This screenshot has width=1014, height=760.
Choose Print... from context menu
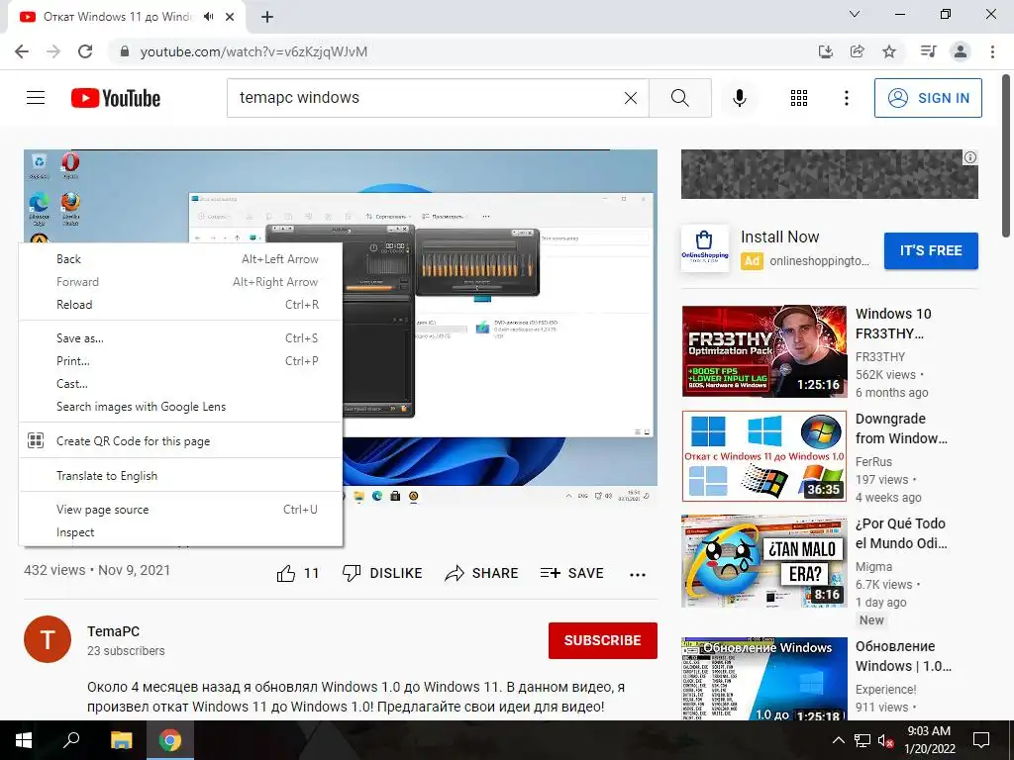(180, 360)
